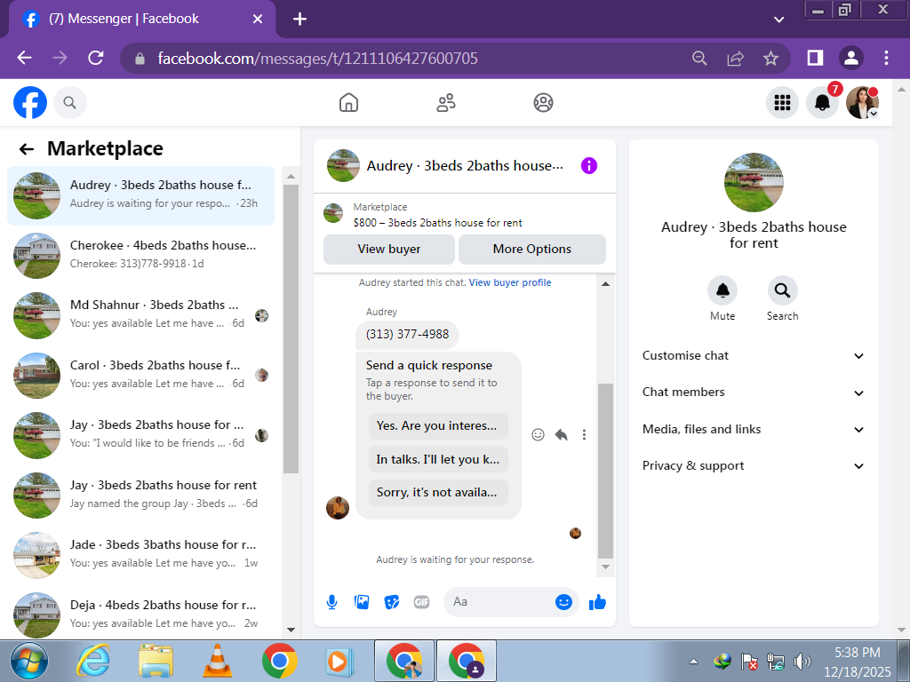Viewport: 910px width, 682px height.
Task: Share this page via the share icon
Action: click(735, 58)
